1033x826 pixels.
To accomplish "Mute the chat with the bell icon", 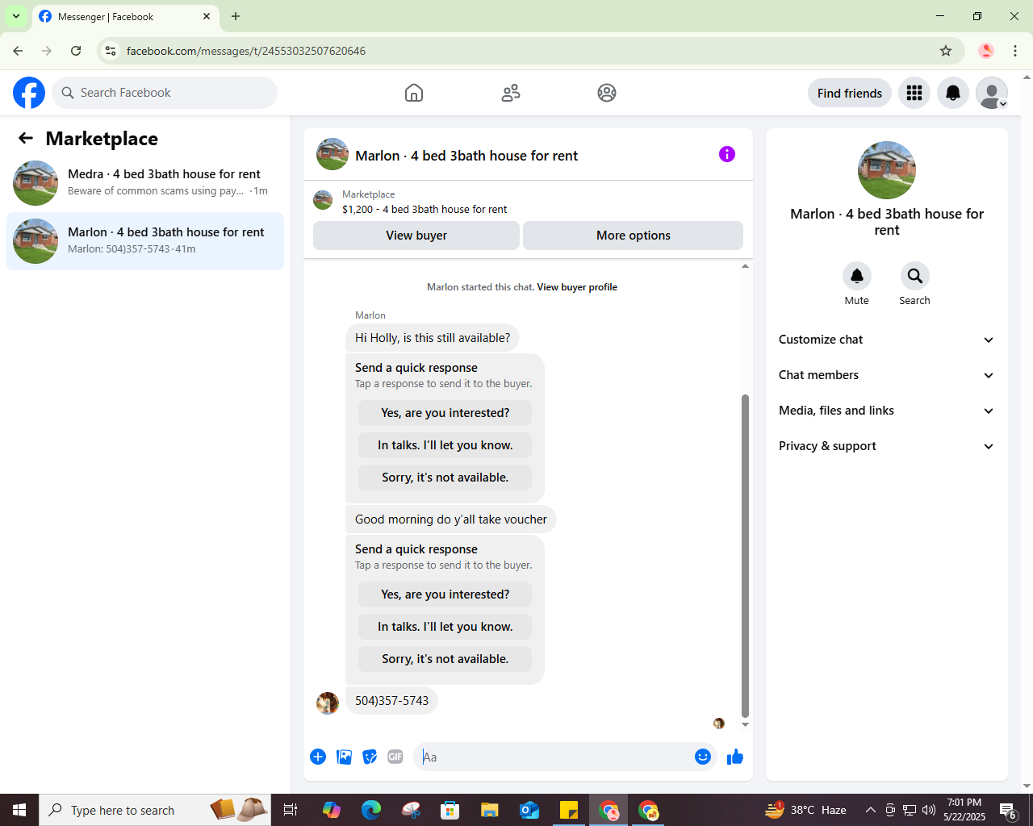I will (x=857, y=276).
